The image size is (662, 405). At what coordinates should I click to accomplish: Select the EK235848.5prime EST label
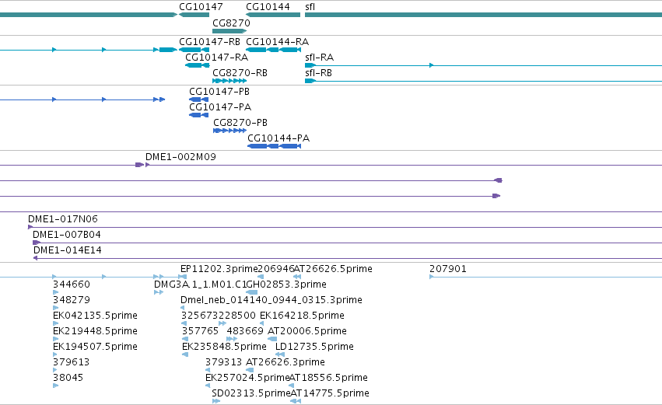click(224, 347)
